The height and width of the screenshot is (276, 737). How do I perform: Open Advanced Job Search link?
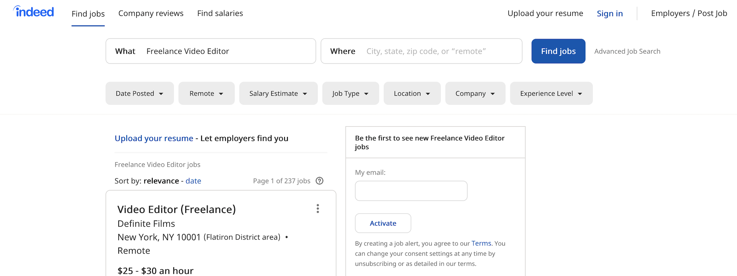(627, 51)
